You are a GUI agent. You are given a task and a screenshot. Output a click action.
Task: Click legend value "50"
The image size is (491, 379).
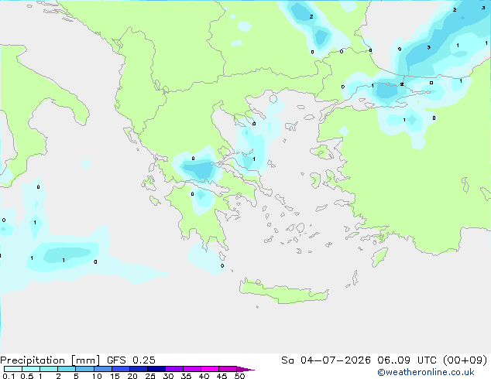point(239,376)
